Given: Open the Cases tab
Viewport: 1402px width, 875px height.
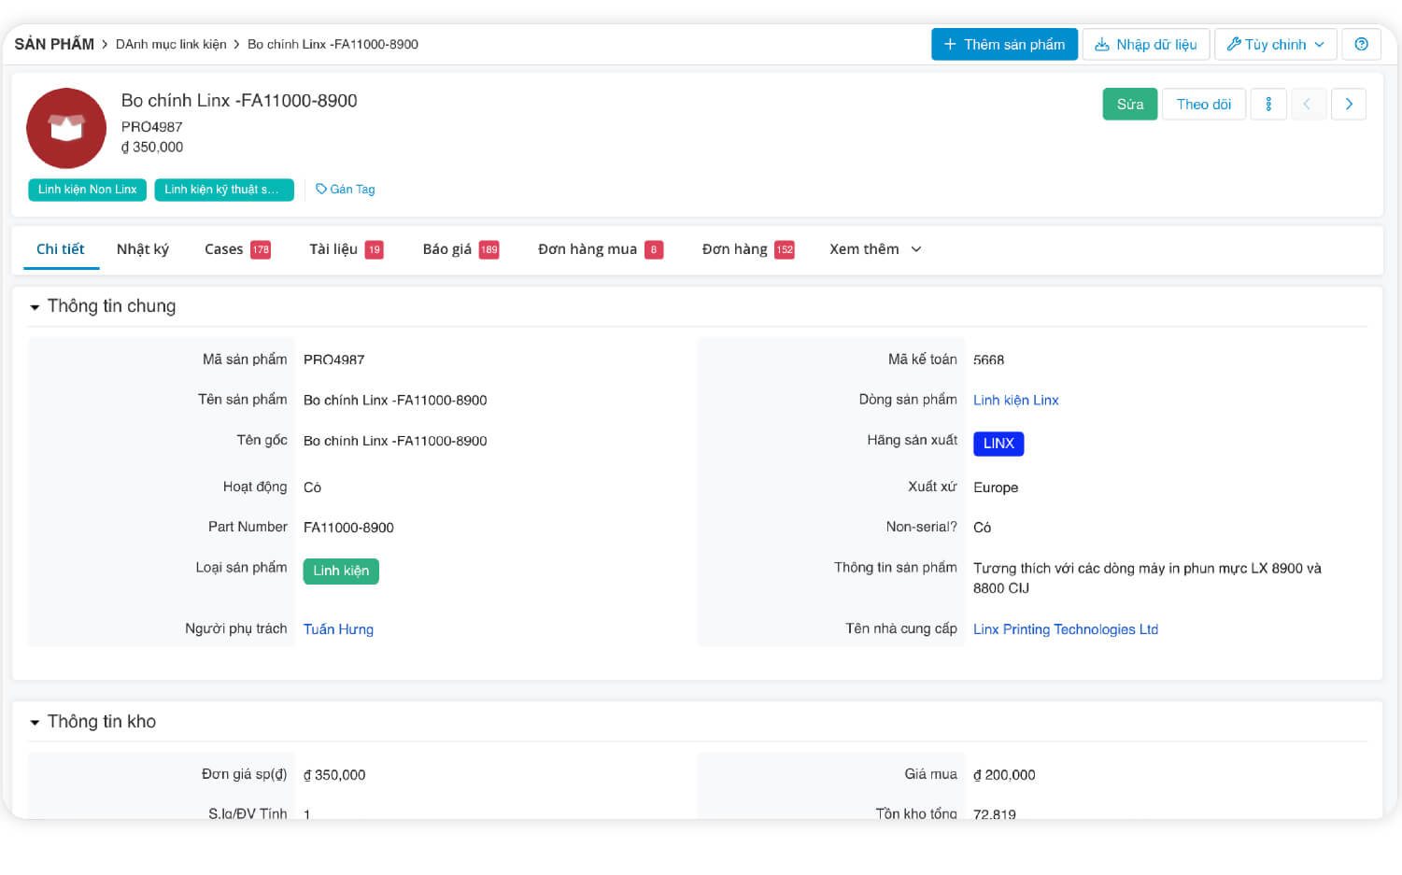Looking at the screenshot, I should pos(237,248).
